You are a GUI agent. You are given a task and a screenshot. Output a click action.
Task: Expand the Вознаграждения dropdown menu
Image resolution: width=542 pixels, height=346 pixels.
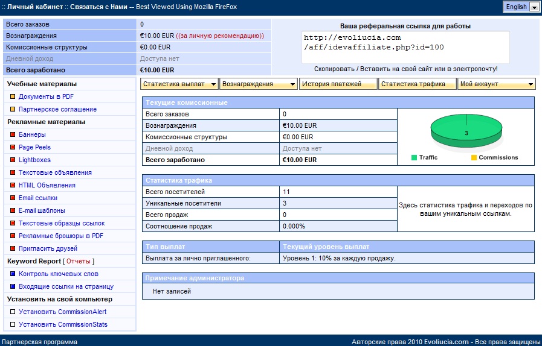point(259,84)
